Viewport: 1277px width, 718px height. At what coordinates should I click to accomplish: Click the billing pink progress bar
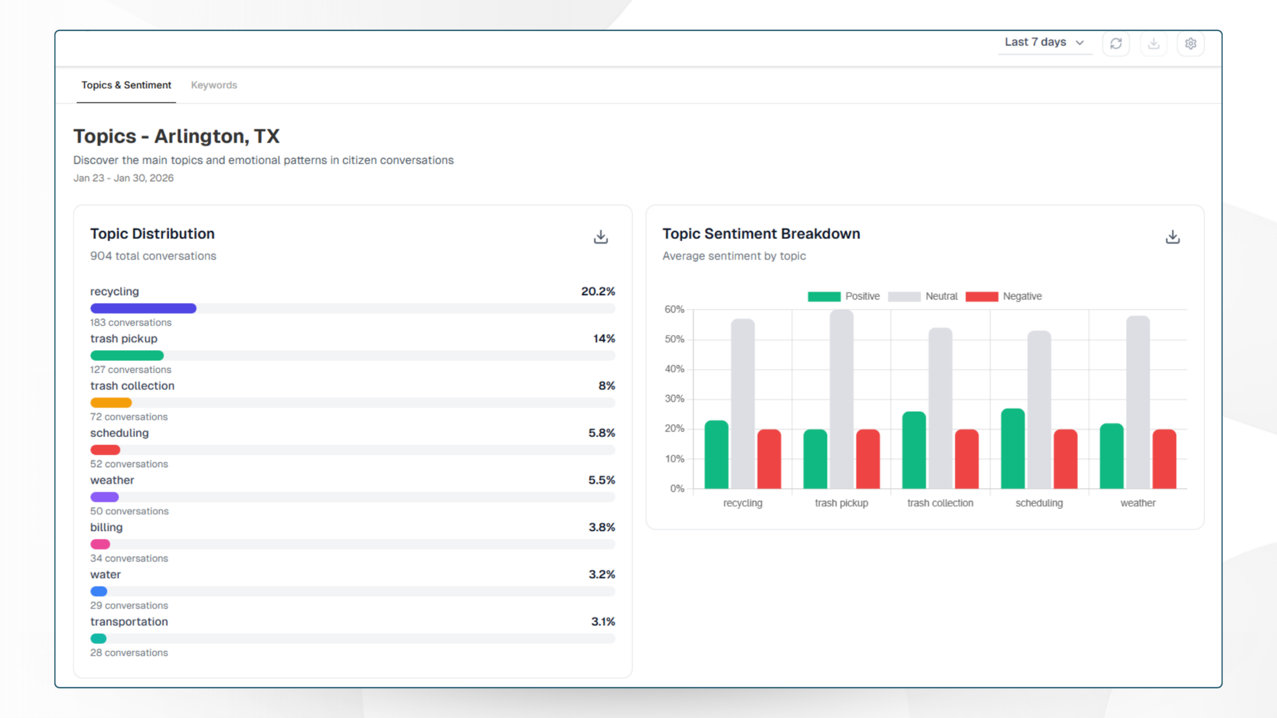[x=100, y=544]
